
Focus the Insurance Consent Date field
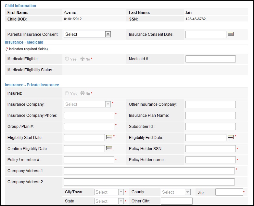pyautogui.click(x=206, y=34)
